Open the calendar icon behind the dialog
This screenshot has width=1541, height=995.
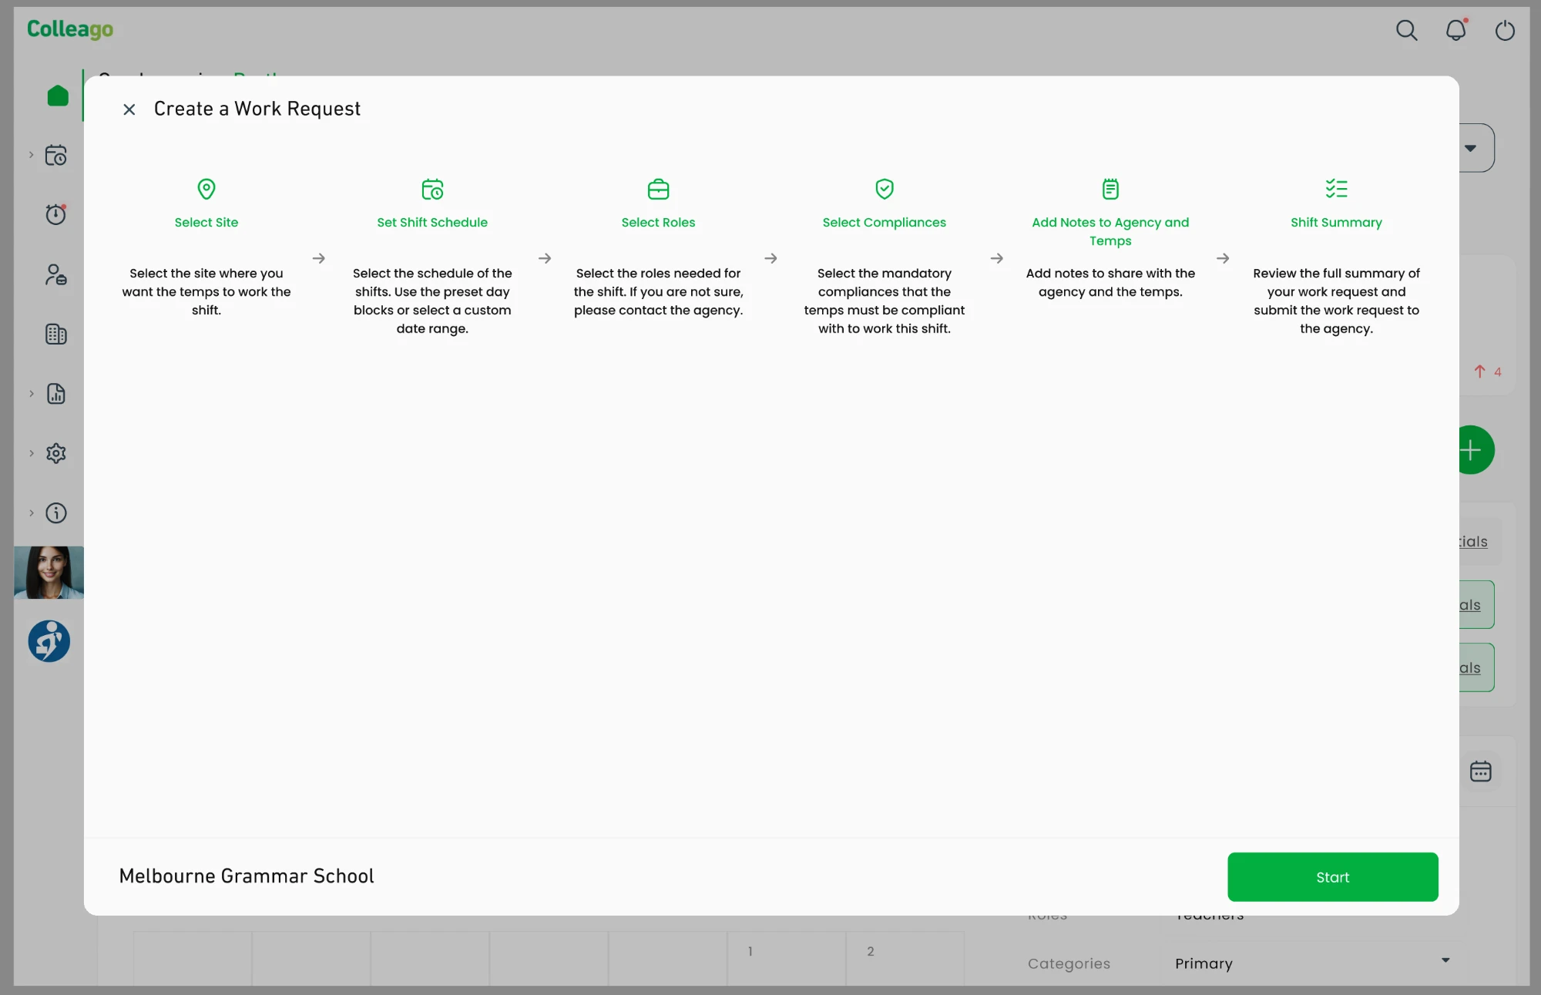(1480, 771)
